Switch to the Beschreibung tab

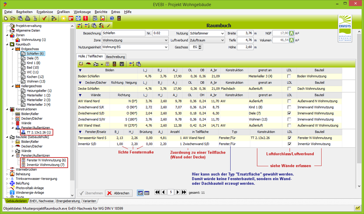115,57
